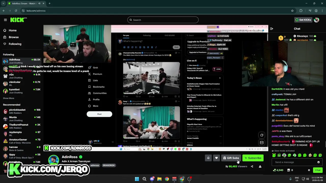This screenshot has width=326, height=183.
Task: Click the green Chat send button
Action: [x=318, y=170]
